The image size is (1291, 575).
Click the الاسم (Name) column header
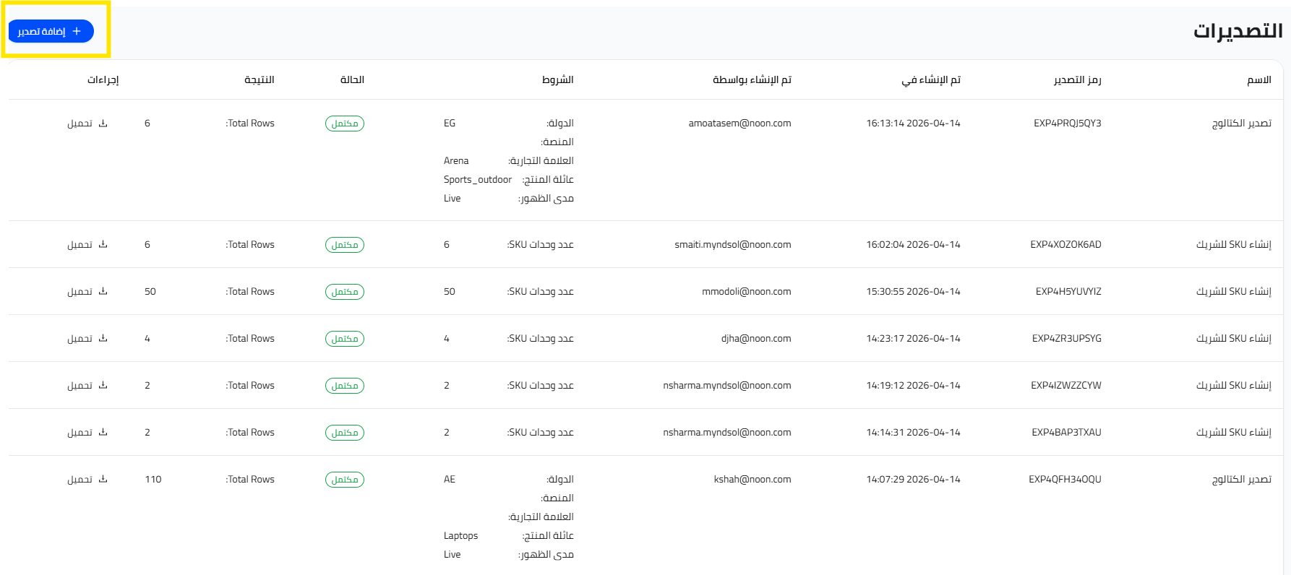1258,79
